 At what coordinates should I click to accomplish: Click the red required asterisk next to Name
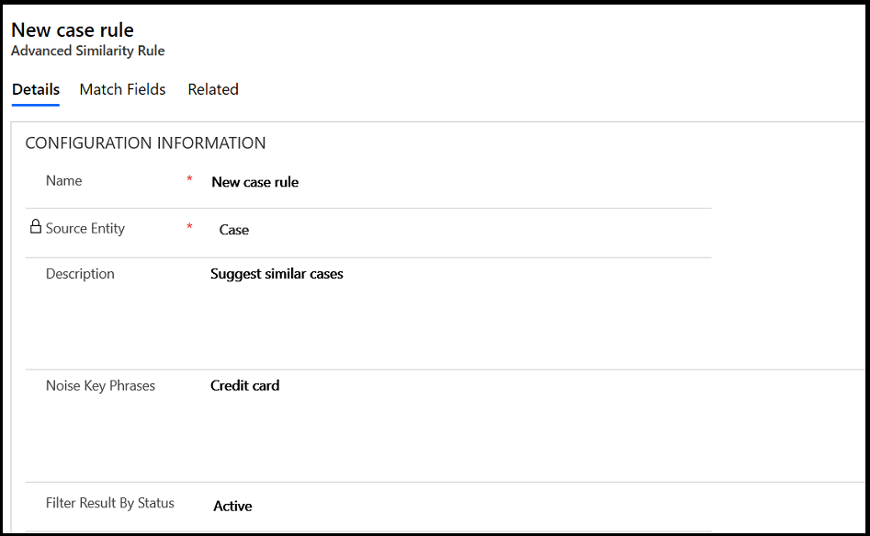click(x=190, y=179)
